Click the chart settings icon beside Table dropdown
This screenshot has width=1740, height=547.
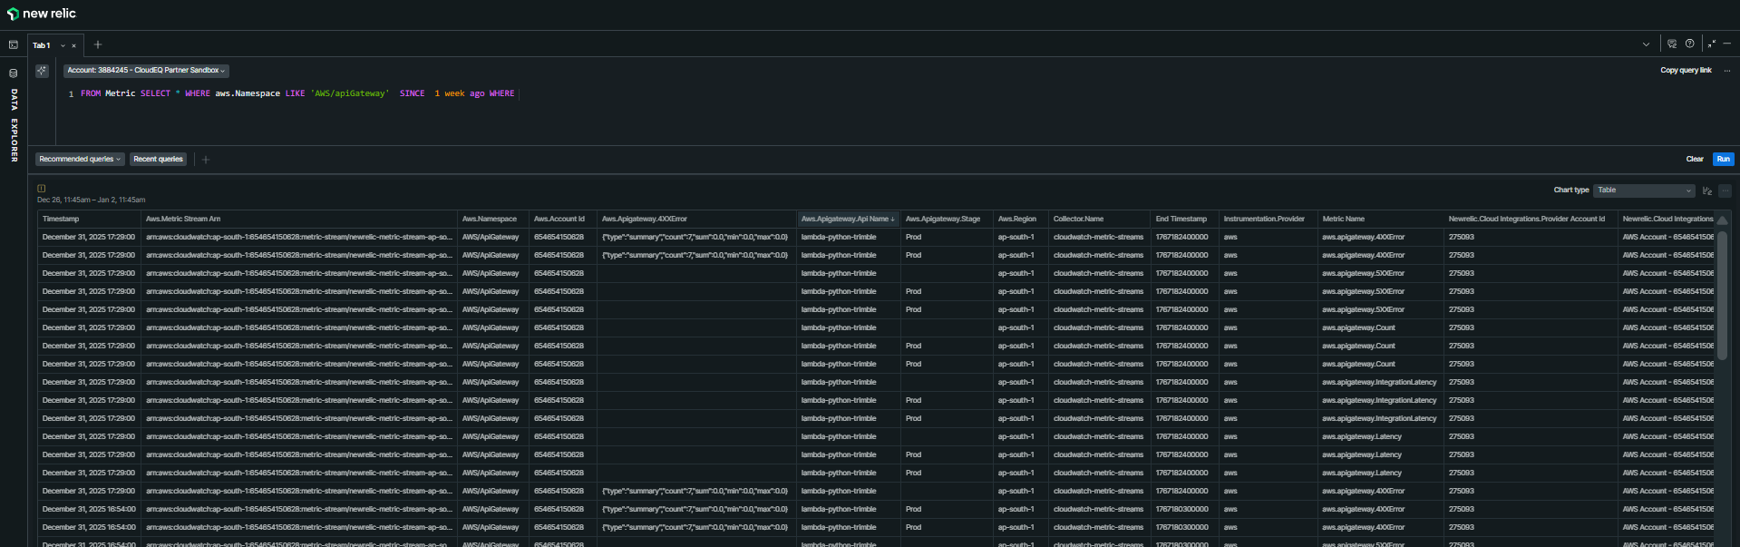[1707, 190]
